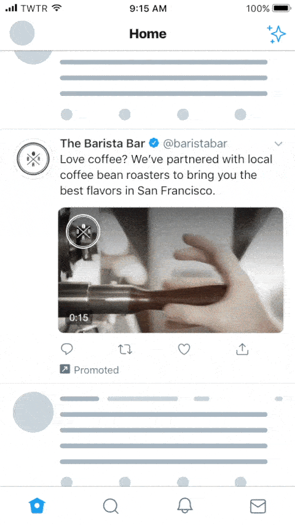
Task: Open @baristabar handle link
Action: 195,144
